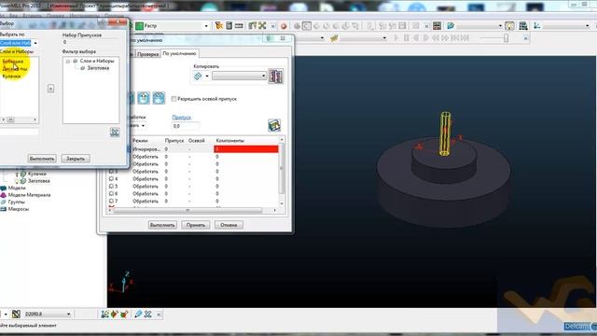597x336 pixels.
Task: Open the arrow beside the copy icon
Action: [x=207, y=77]
